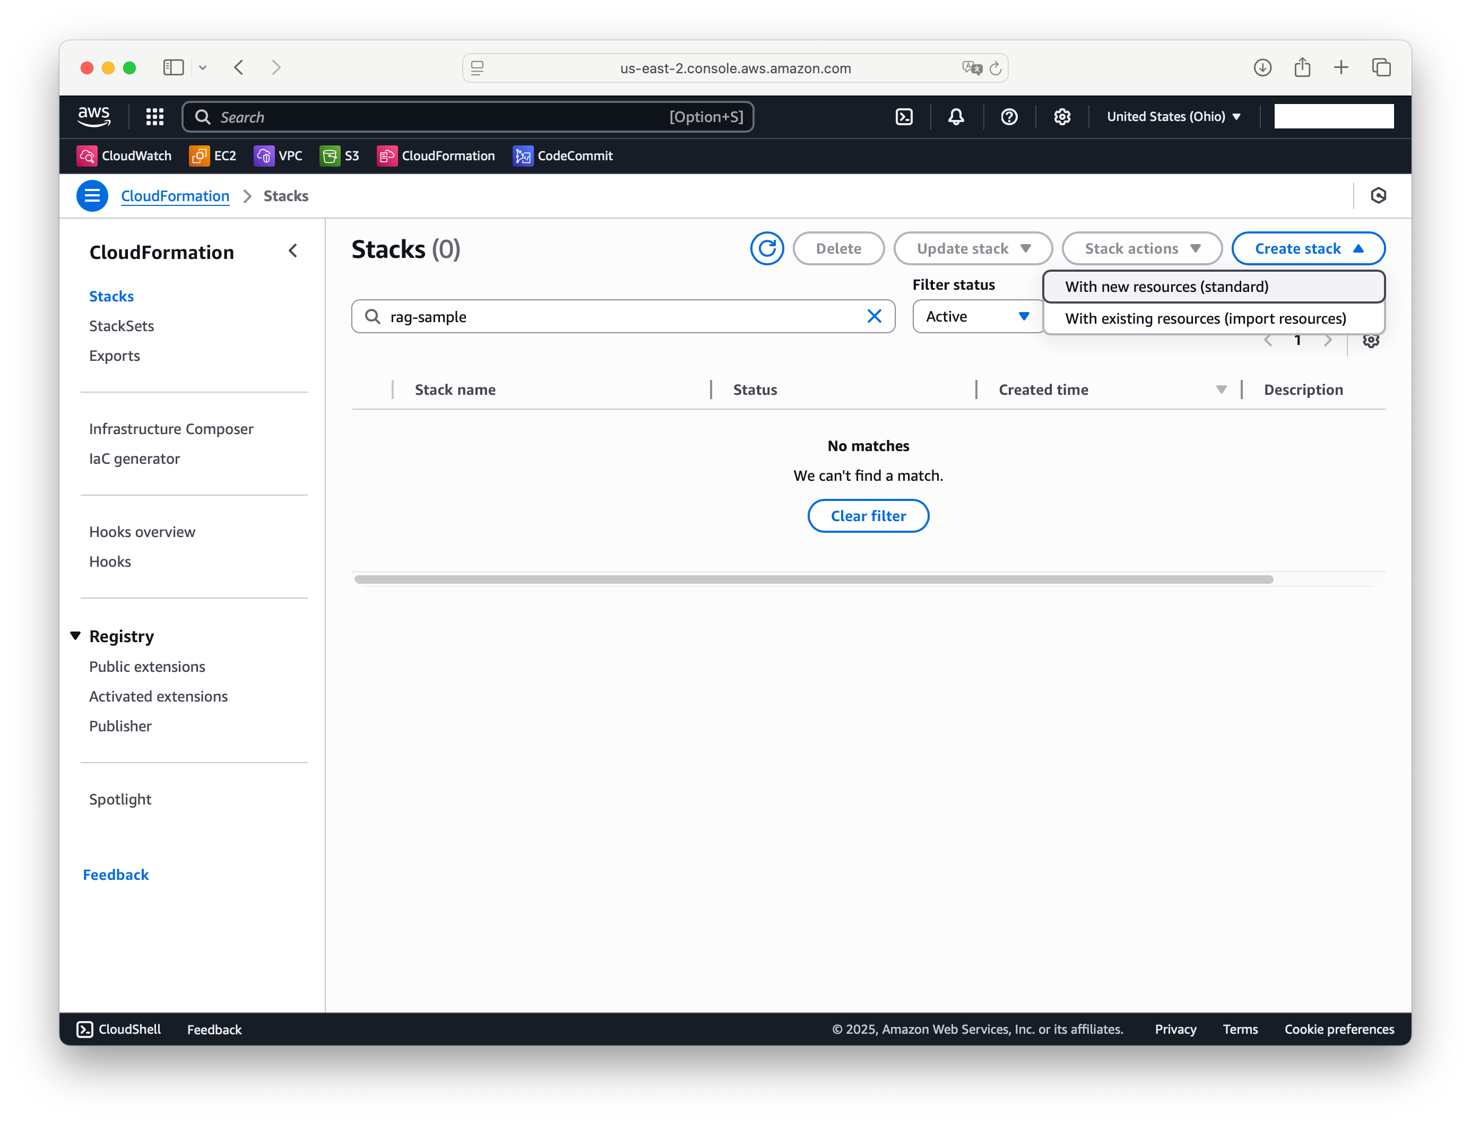Open the notifications bell

pyautogui.click(x=956, y=117)
